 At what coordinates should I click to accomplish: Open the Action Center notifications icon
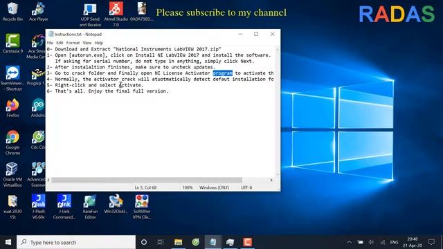pos(431,242)
